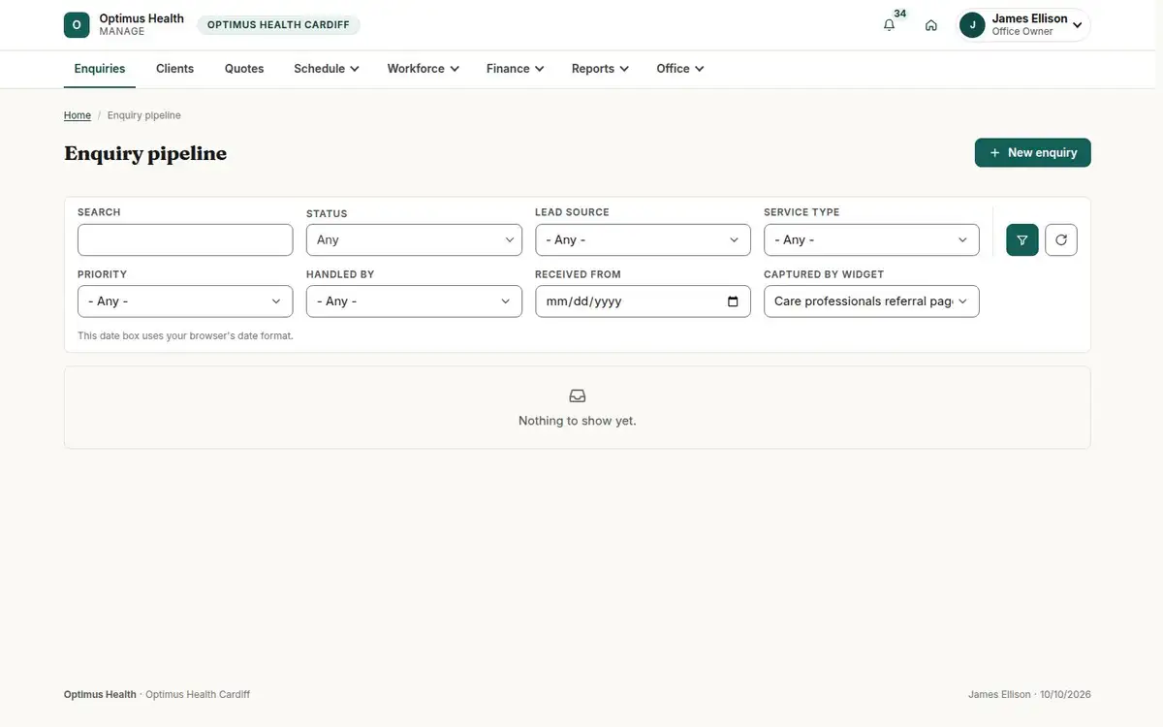Open the Lead Source dropdown
The image size is (1163, 727).
(x=643, y=239)
